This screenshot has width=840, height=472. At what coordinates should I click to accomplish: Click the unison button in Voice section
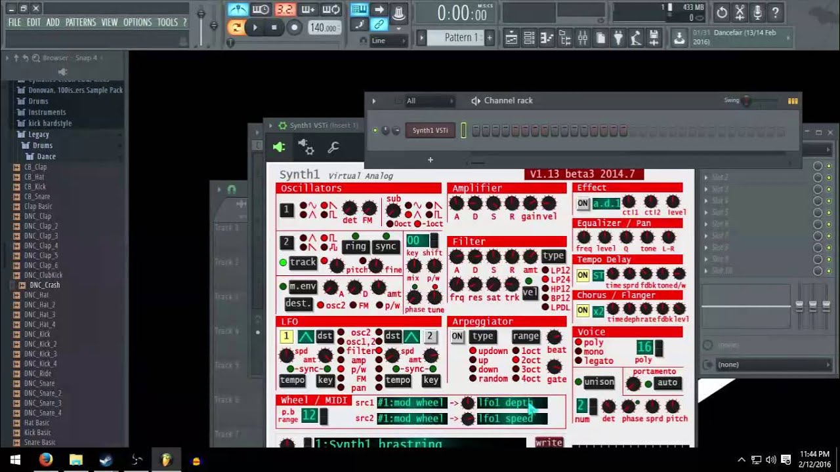599,382
